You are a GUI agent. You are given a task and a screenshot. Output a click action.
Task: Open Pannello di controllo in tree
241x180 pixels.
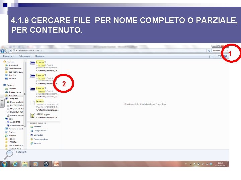tap(14, 129)
